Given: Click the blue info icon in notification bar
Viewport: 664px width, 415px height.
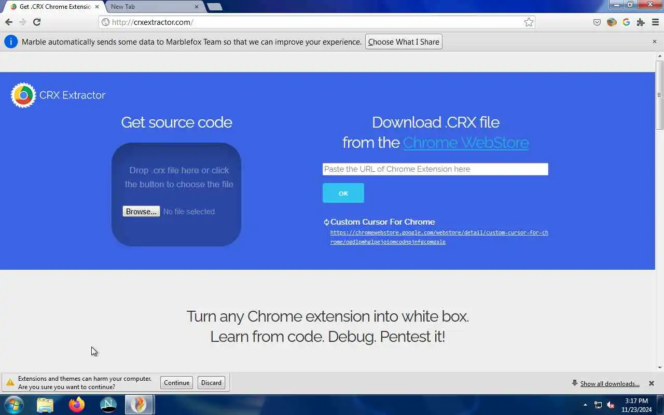Looking at the screenshot, I should pos(11,42).
